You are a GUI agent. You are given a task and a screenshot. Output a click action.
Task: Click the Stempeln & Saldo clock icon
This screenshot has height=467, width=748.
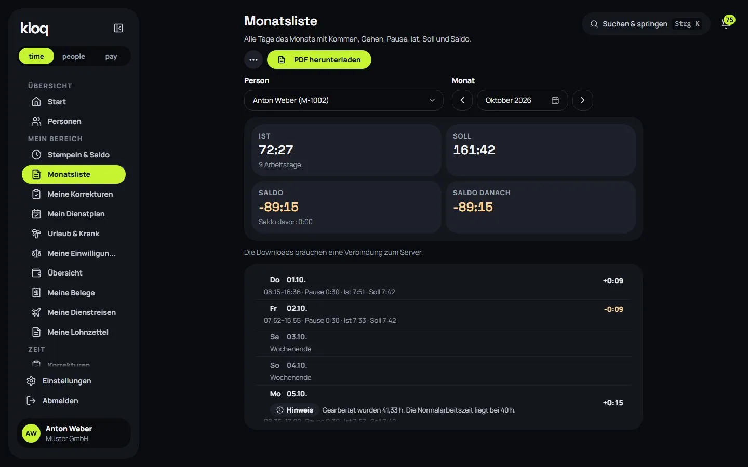coord(36,155)
